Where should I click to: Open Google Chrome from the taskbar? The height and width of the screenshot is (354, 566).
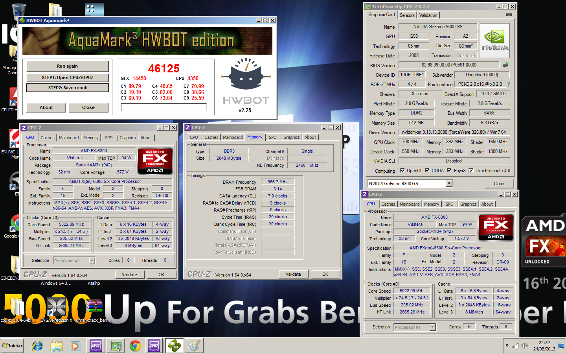tap(135, 346)
